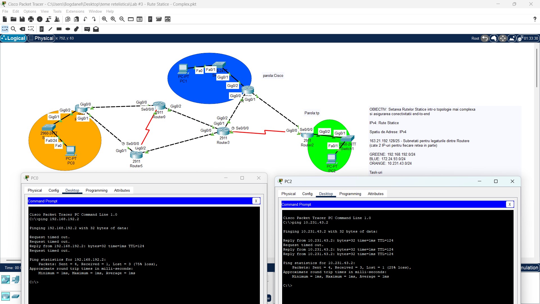The width and height of the screenshot is (540, 304).
Task: Pick the Resize shape tool
Action: tap(31, 29)
